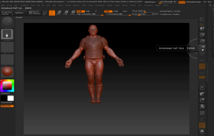Click the Zoom document icon

[202, 35]
